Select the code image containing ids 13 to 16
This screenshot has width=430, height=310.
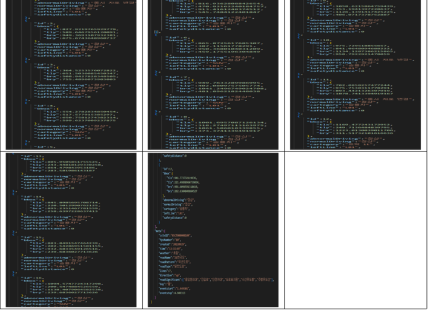71,230
